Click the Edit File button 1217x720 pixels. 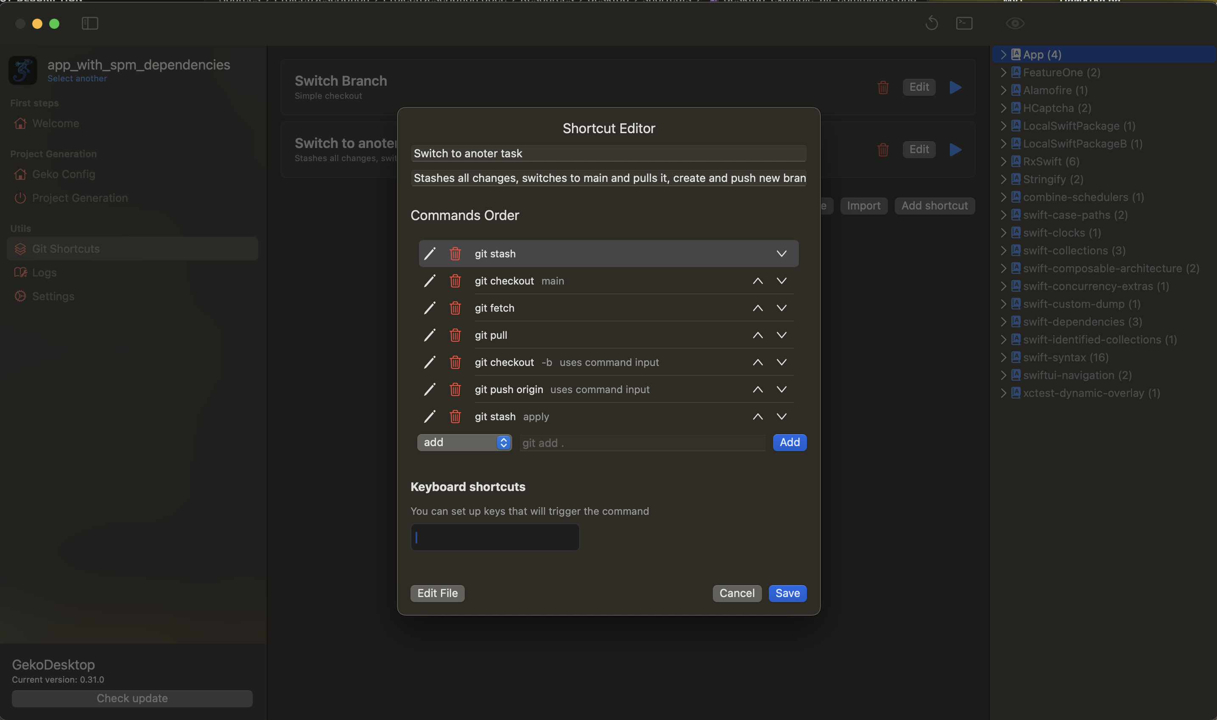437,593
